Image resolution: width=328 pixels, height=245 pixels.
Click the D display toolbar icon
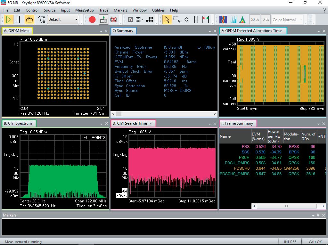(130, 20)
